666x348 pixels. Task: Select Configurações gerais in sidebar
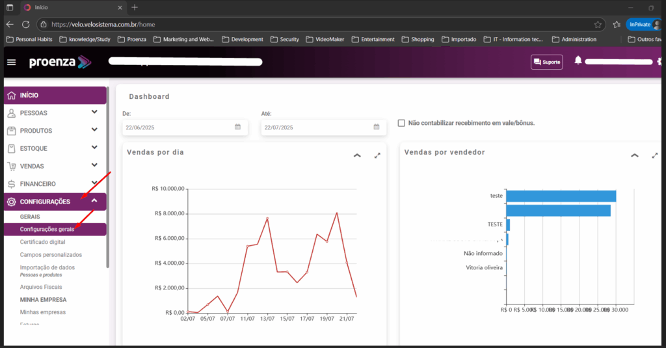pyautogui.click(x=47, y=229)
